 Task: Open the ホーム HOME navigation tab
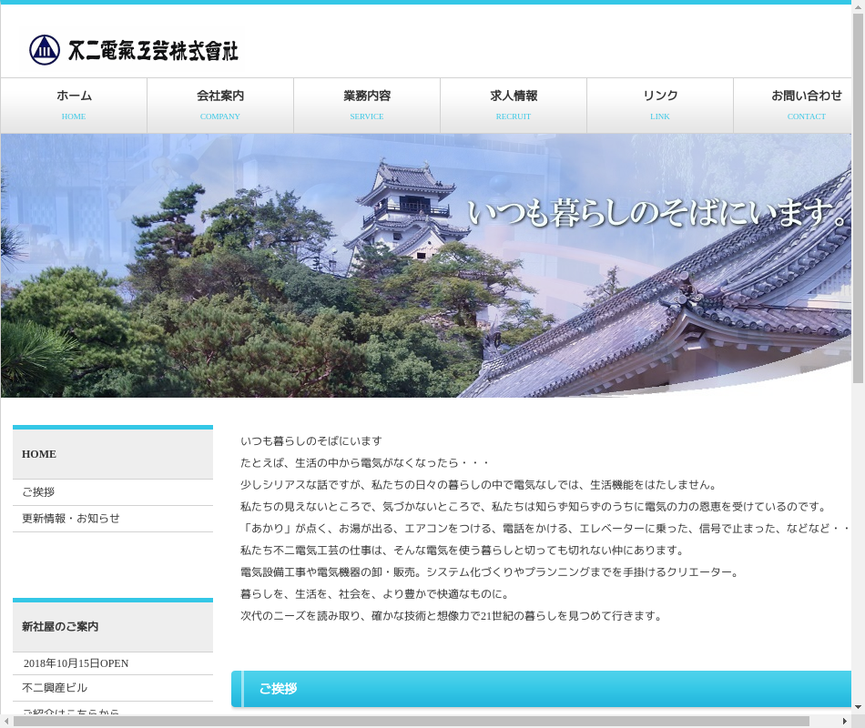[x=74, y=105]
